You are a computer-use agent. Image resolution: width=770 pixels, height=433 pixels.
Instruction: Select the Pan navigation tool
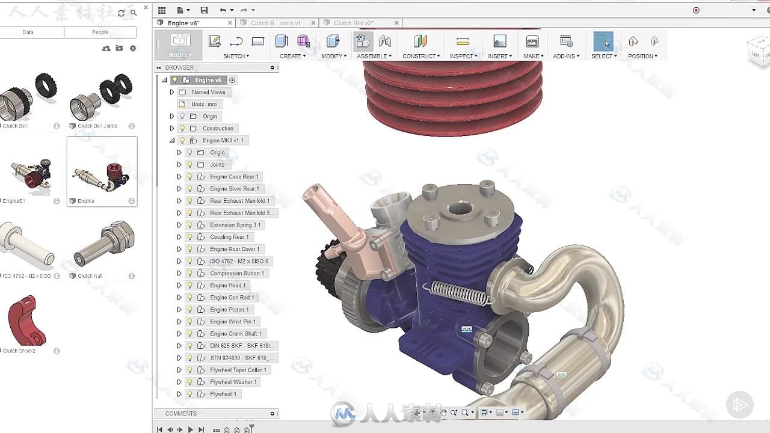443,413
